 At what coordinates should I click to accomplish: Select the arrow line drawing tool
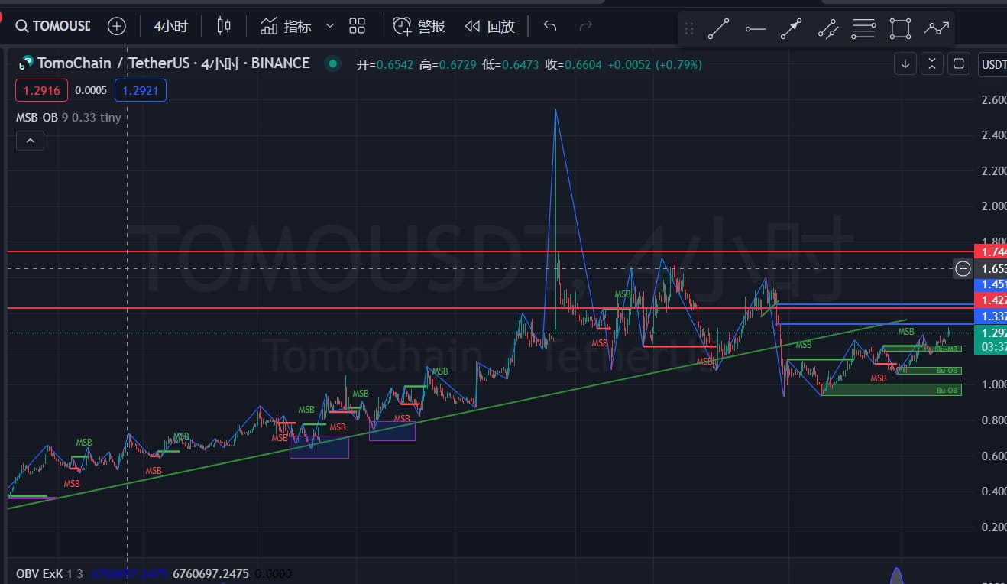pyautogui.click(x=792, y=29)
